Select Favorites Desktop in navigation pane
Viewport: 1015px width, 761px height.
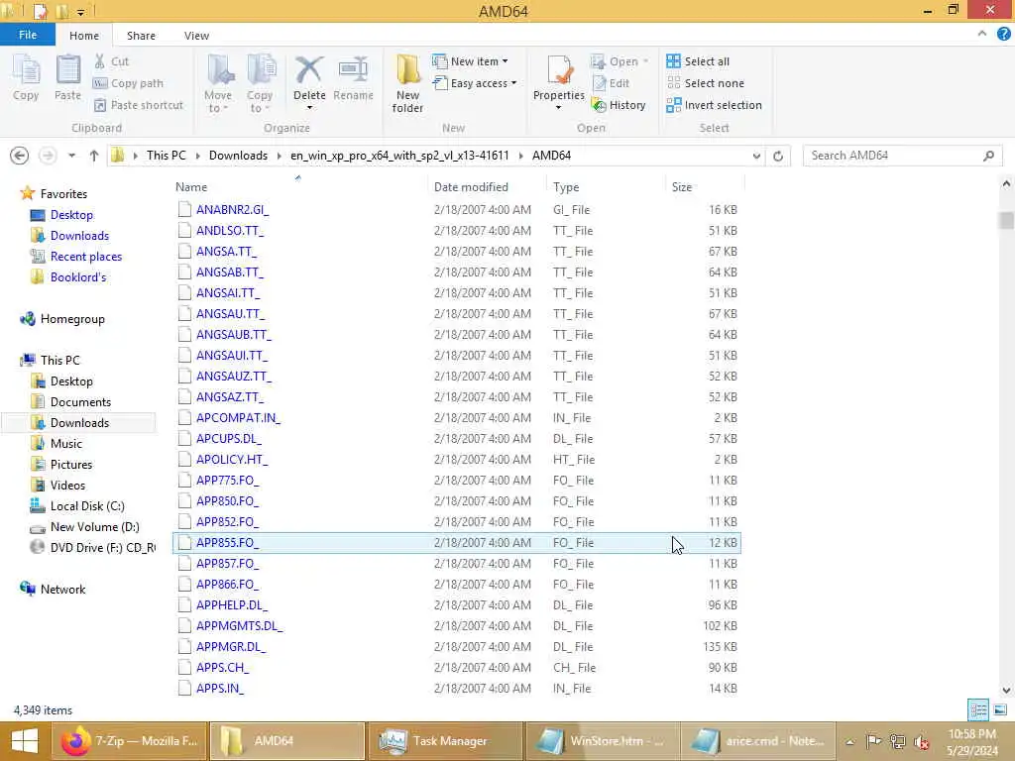pyautogui.click(x=71, y=215)
